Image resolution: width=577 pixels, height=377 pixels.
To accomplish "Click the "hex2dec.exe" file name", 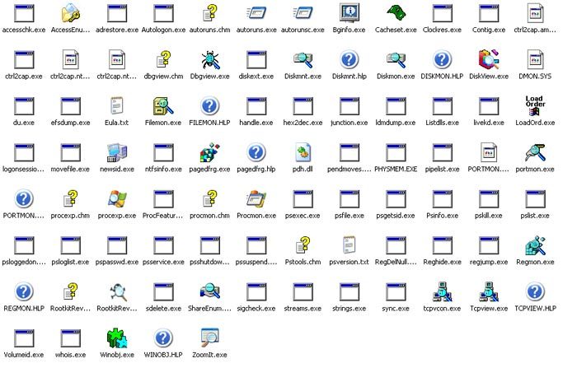I will [x=303, y=123].
